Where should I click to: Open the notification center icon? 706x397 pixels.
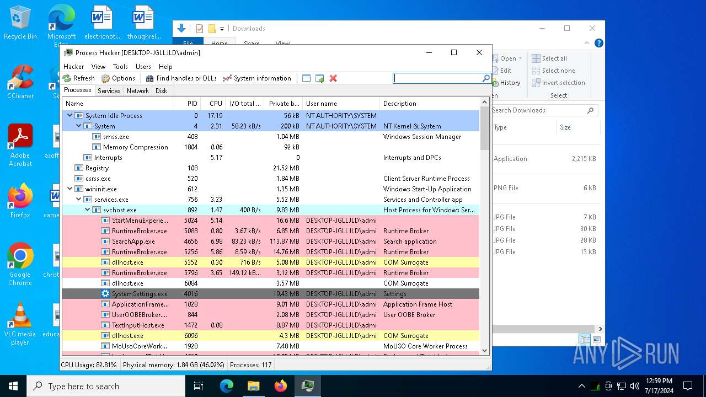coord(688,386)
